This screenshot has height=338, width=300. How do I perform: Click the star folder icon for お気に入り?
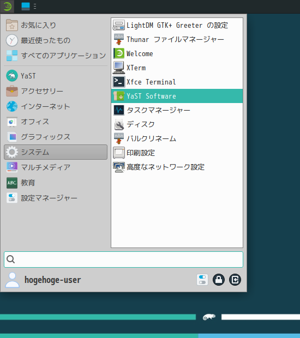[12, 25]
